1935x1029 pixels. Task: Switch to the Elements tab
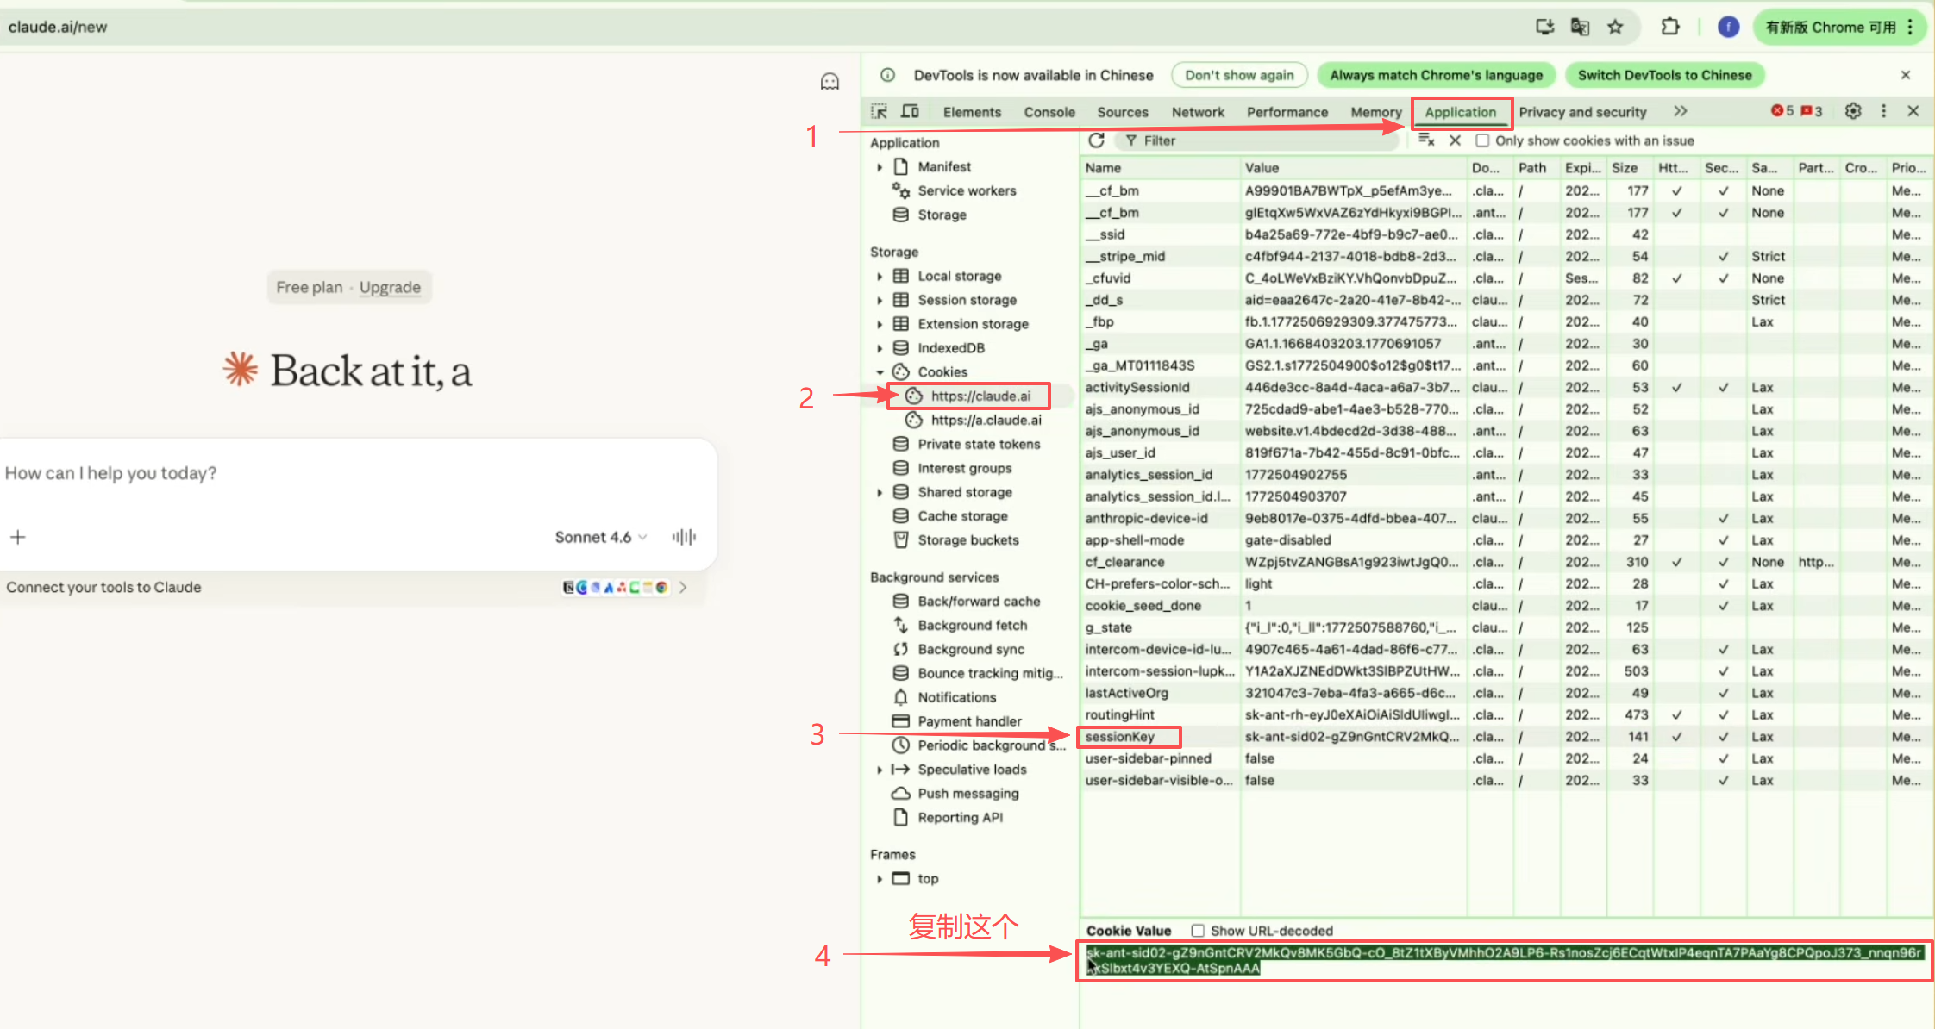point(972,112)
